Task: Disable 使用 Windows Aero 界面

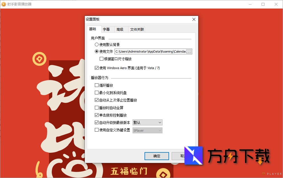Action: 97,68
